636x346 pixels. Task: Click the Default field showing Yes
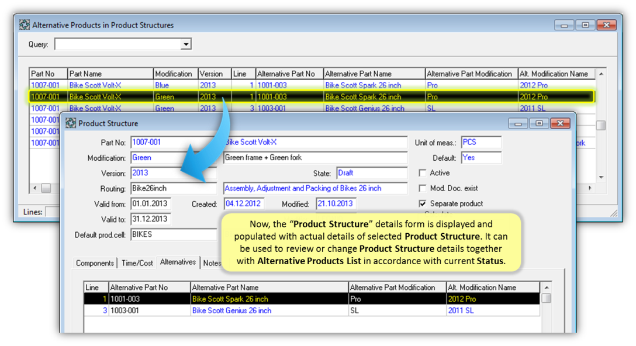click(x=481, y=158)
